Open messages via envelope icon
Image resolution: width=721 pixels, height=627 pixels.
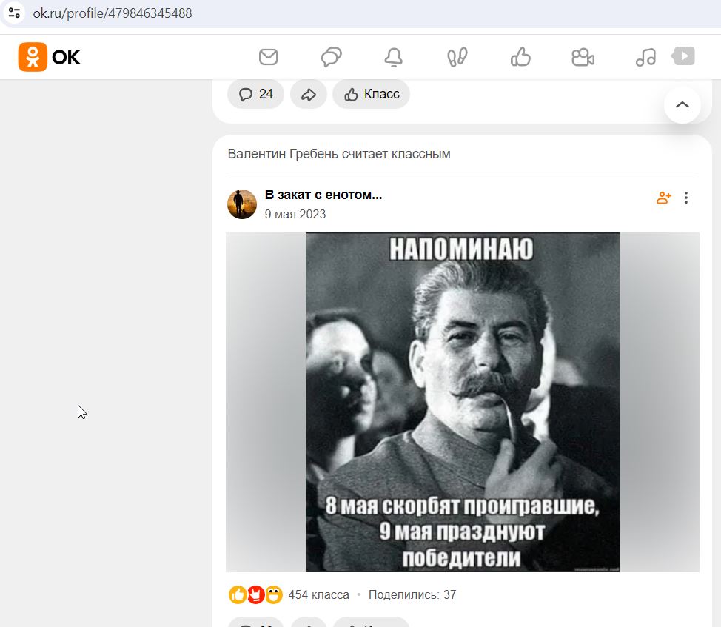[269, 57]
